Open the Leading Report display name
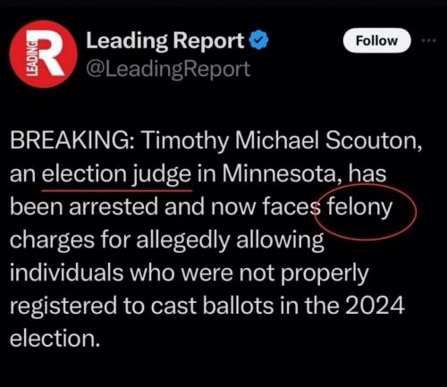Screen dimensions: 447x387 coord(165,40)
